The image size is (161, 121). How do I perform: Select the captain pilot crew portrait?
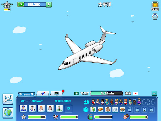23,108
